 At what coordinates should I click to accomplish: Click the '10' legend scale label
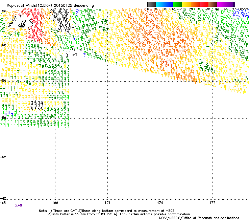pos(165,9)
